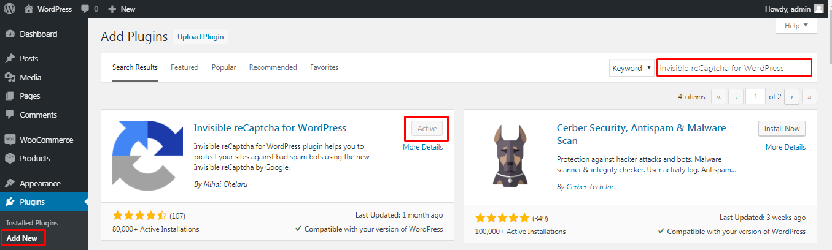Expand the Keyword search type dropdown
The width and height of the screenshot is (832, 250).
click(x=632, y=68)
